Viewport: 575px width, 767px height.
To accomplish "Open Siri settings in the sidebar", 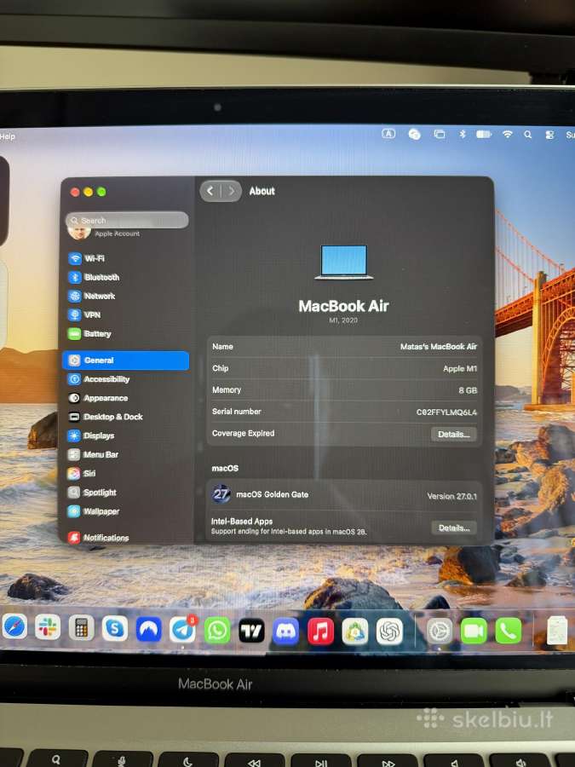I will tap(127, 474).
